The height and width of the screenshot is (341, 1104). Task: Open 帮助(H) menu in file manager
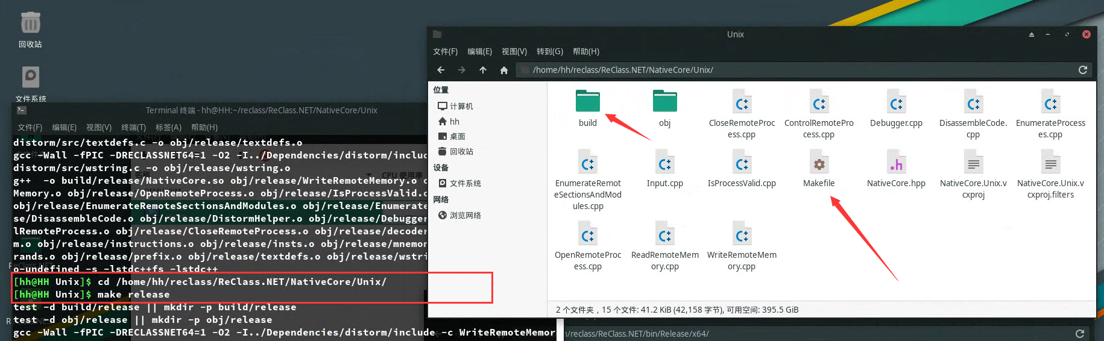point(585,52)
